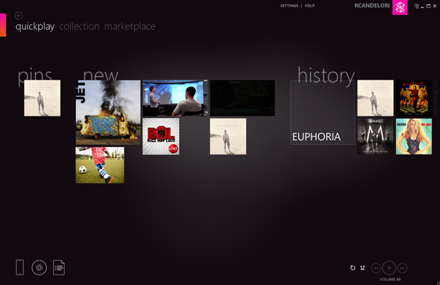The width and height of the screenshot is (440, 285).
Task: Open the presentation video thumbnail
Action: [175, 98]
